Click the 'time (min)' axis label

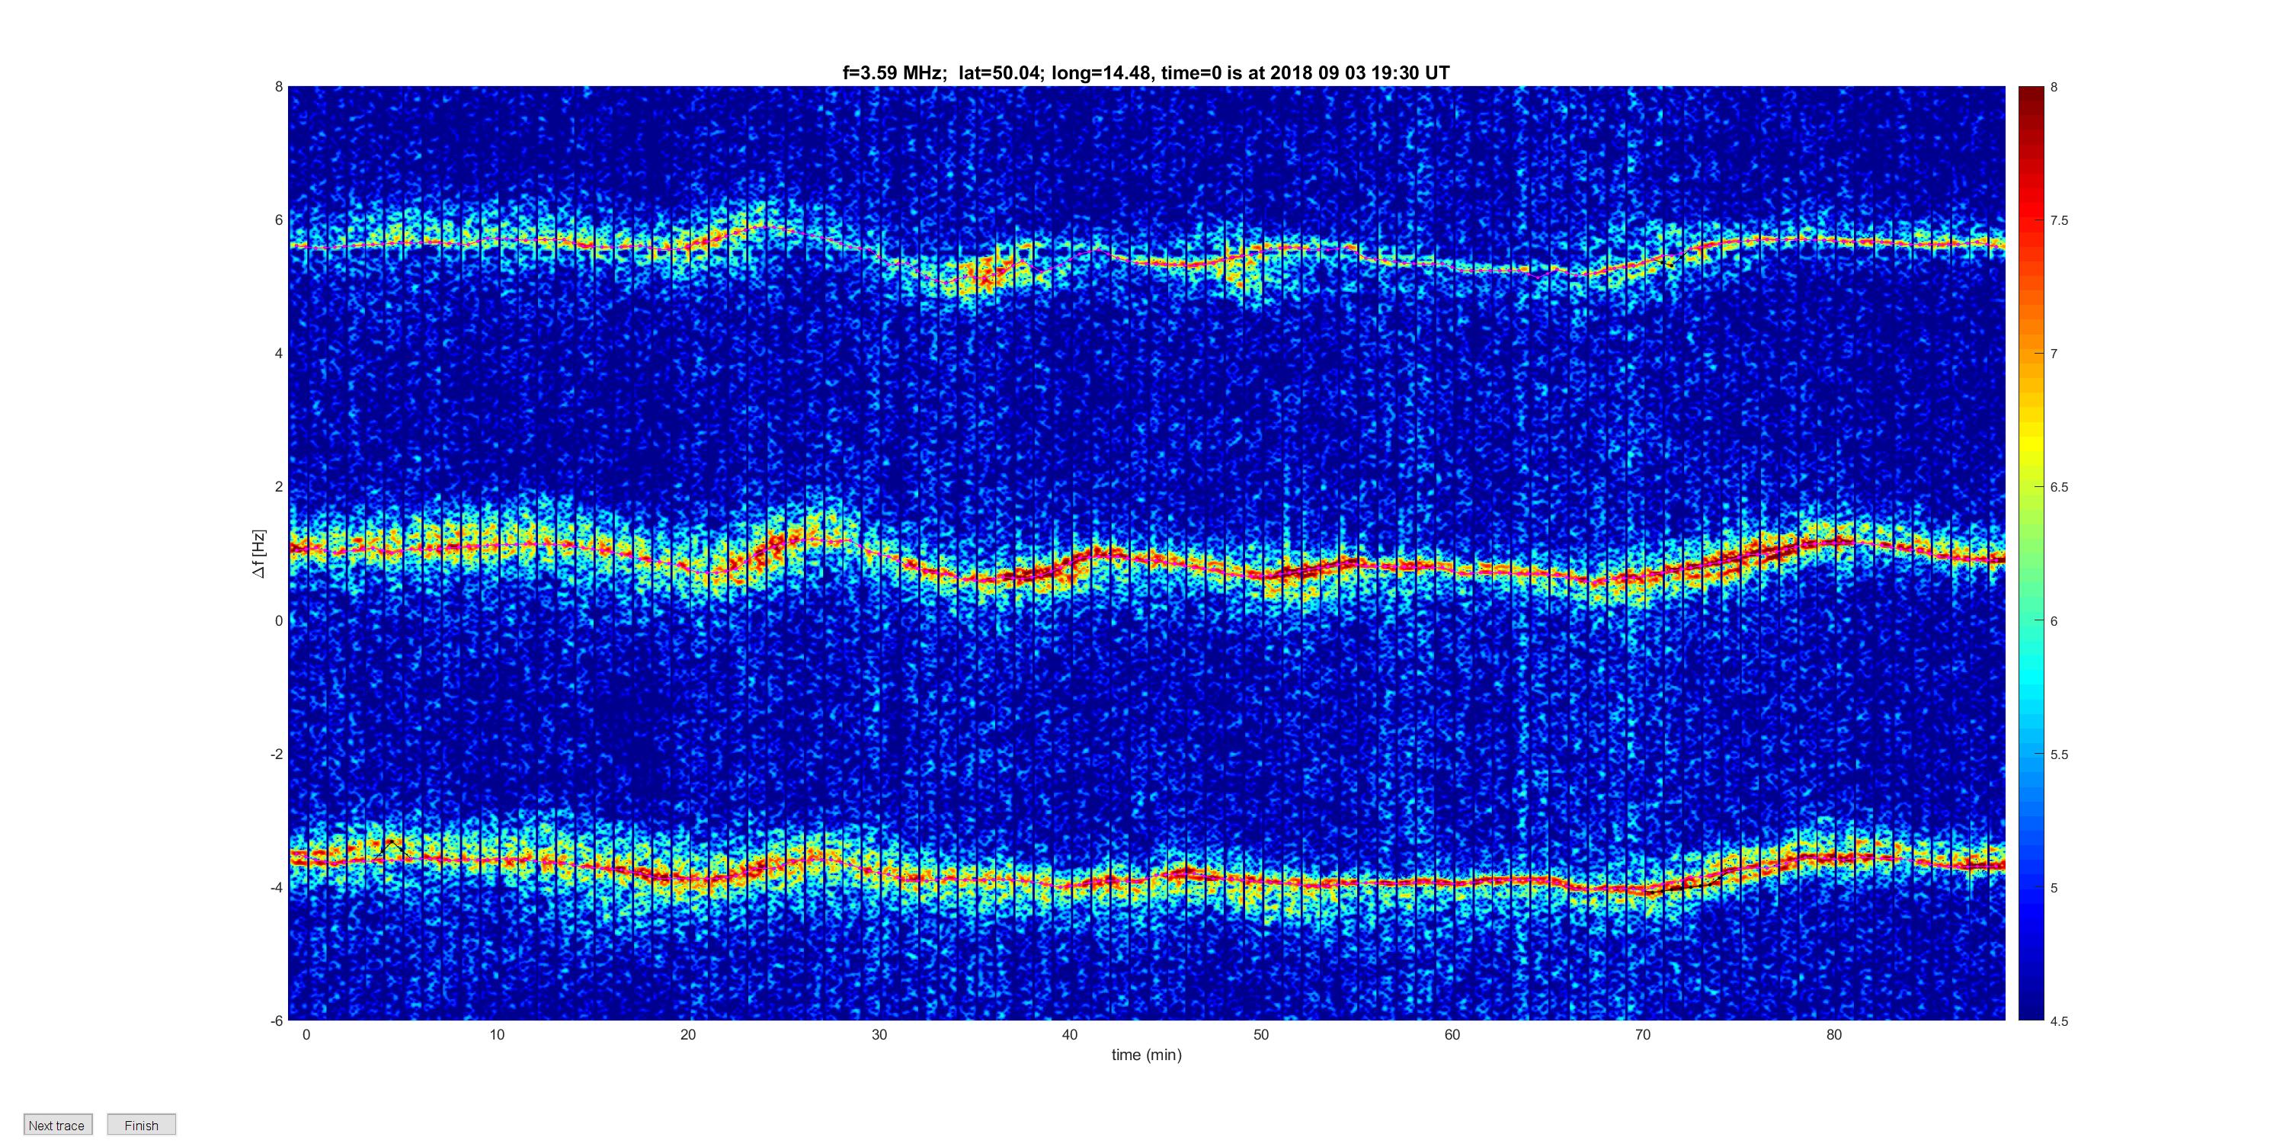1147,1055
